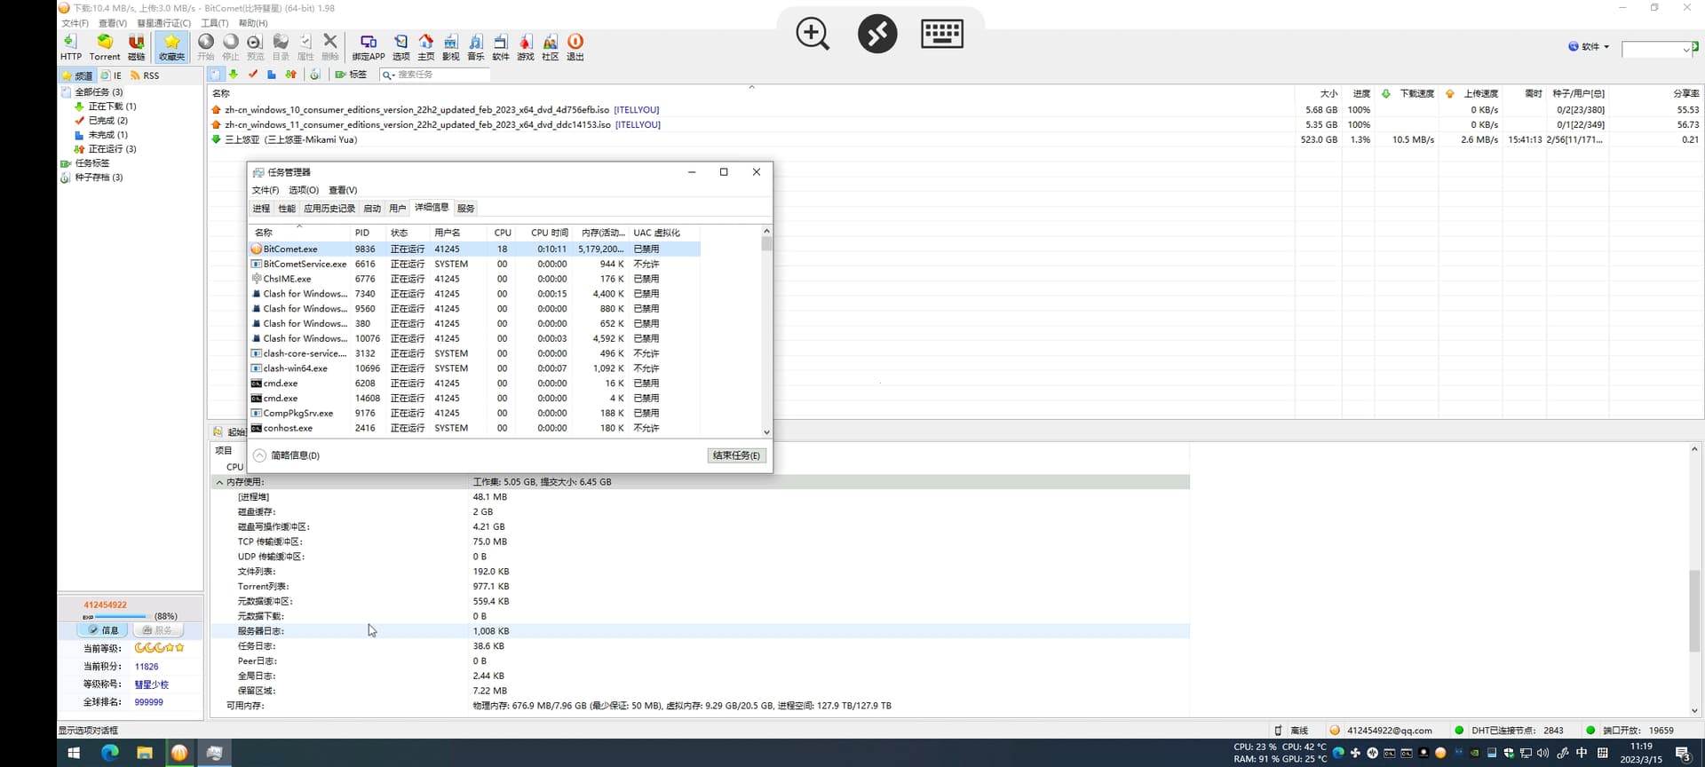This screenshot has height=767, width=1705.
Task: Open File Explorer from taskbar
Action: 145,753
